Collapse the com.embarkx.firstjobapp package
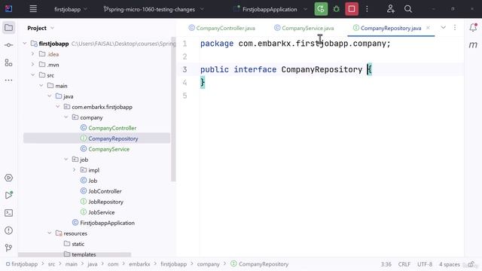Screen dimensions: 482x271 pos(58,107)
